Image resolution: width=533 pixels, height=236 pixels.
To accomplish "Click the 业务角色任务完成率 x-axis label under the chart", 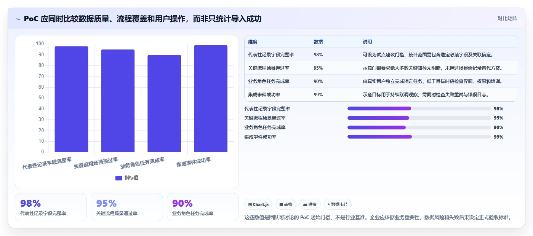I will click(x=142, y=163).
